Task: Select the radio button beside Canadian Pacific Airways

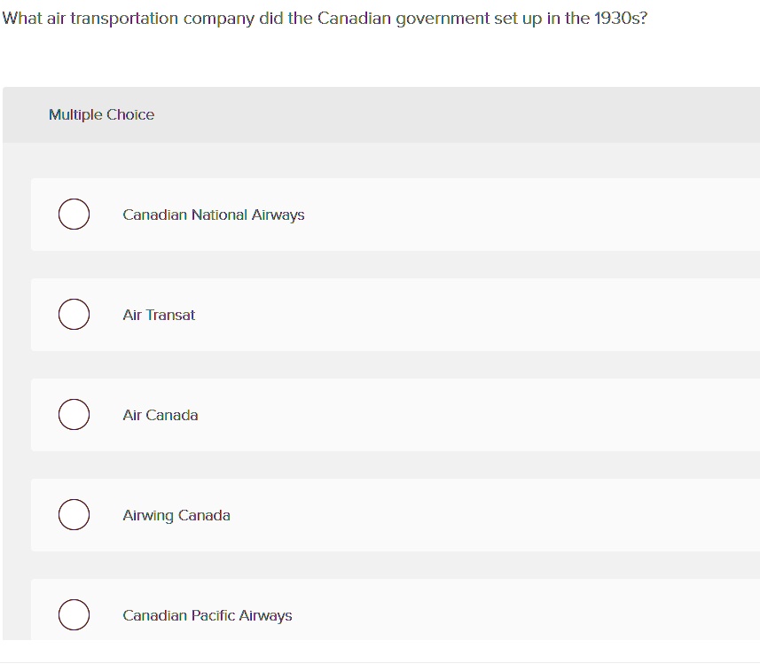Action: 74,614
